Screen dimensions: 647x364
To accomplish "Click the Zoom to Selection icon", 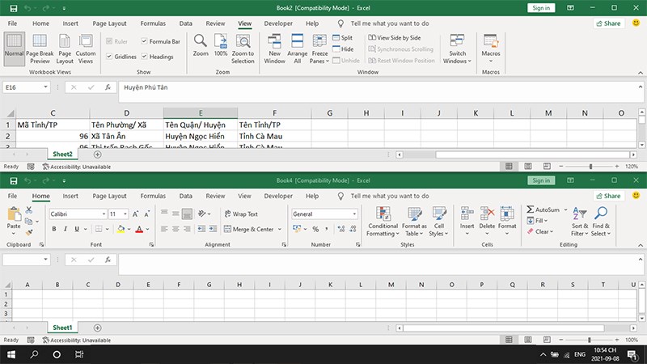I will coord(243,42).
